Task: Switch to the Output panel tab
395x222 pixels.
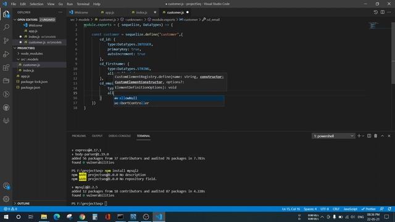Action: tap(97, 136)
